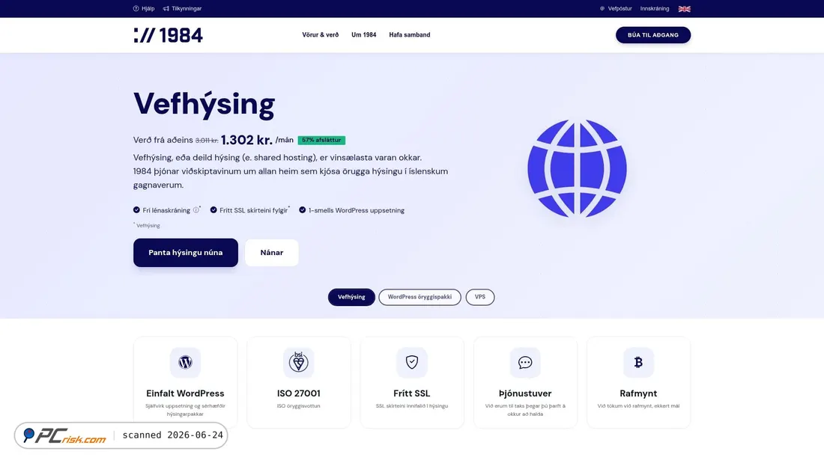The image size is (824, 463).
Task: Click the Vefpóstur webmail icon
Action: coord(602,8)
